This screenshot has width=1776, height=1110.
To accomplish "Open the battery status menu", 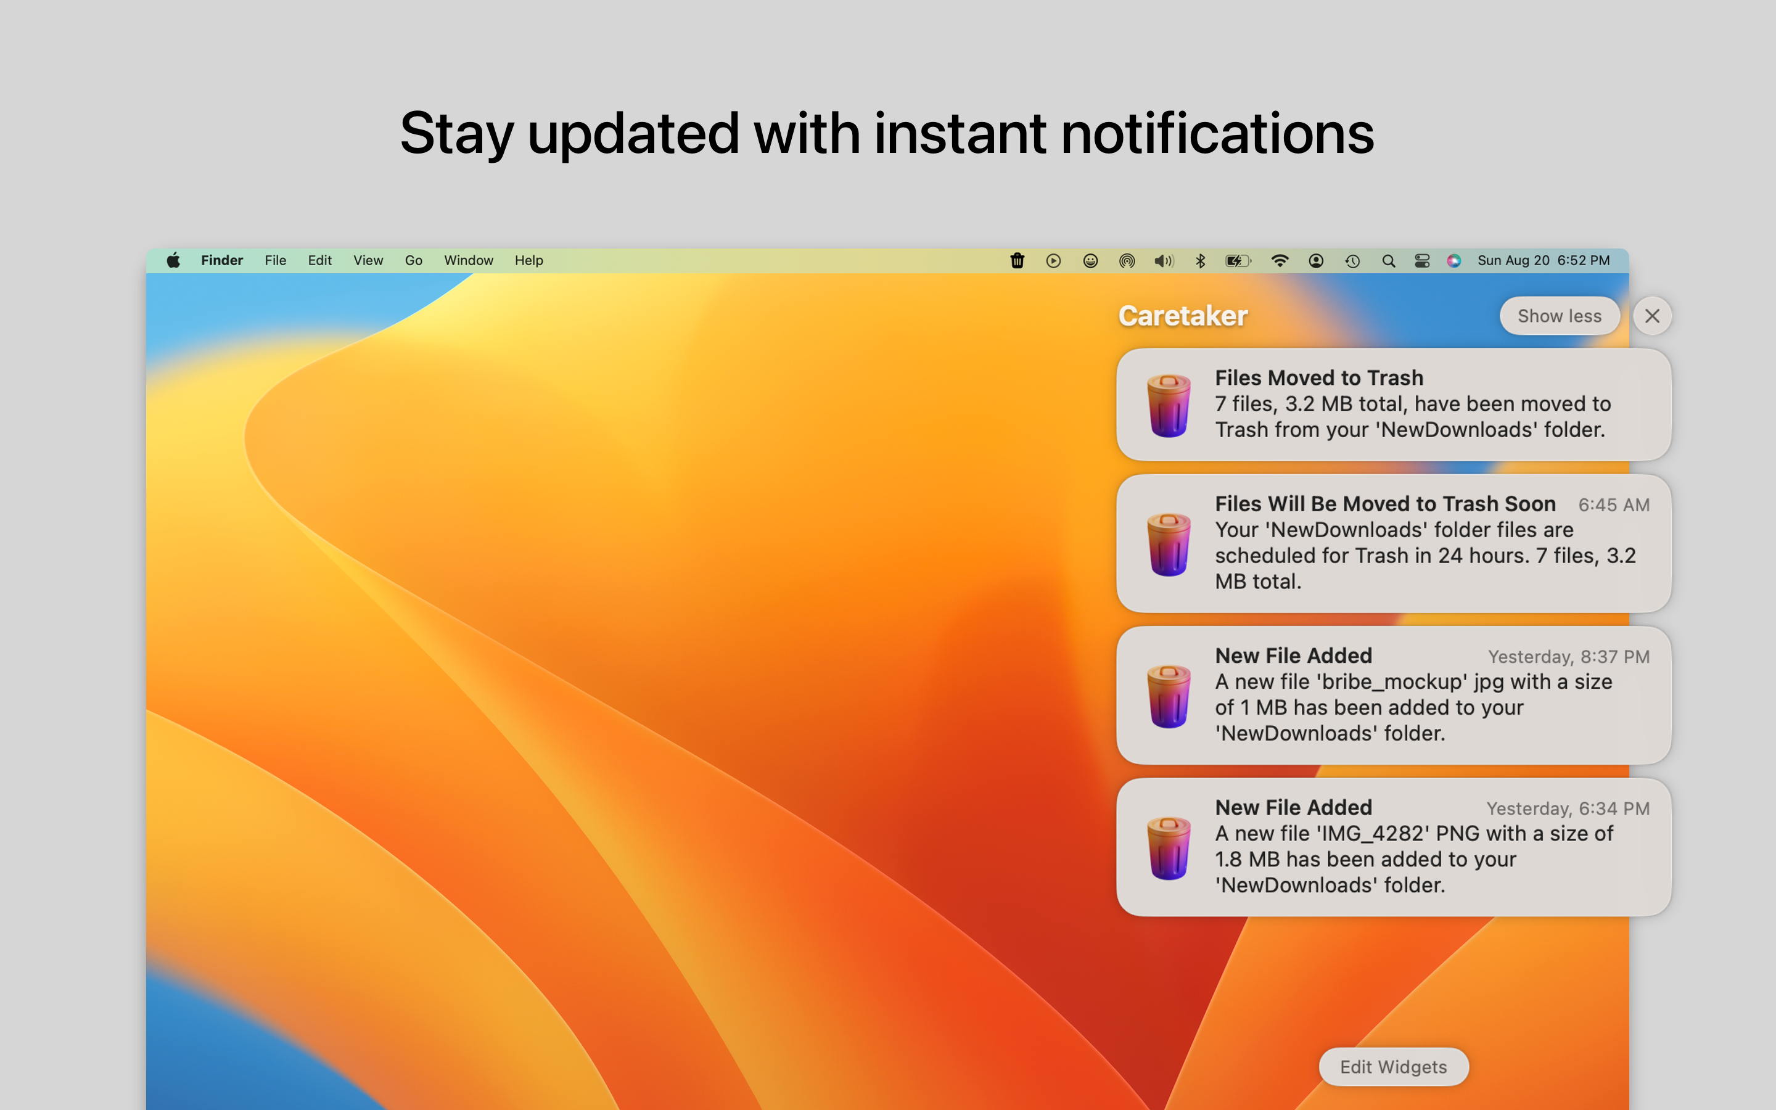I will point(1238,261).
